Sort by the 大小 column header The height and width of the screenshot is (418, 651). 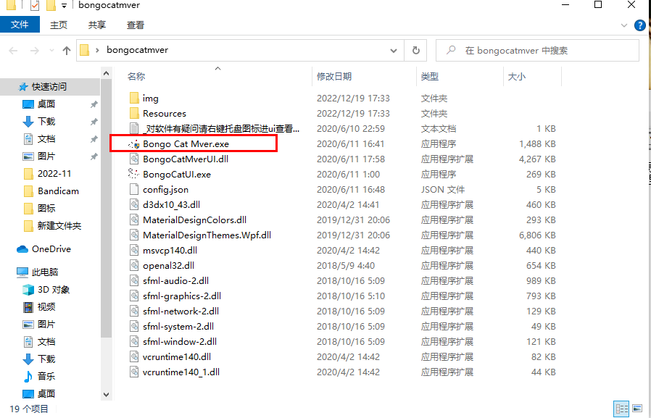(517, 77)
